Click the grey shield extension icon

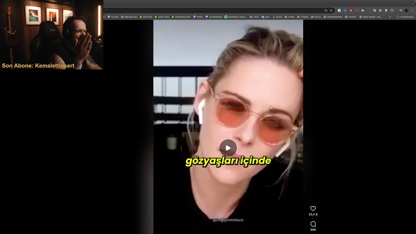click(386, 10)
